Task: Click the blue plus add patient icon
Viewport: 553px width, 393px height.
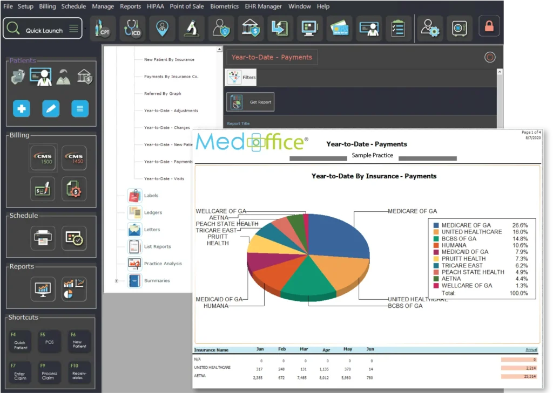Action: tap(22, 109)
